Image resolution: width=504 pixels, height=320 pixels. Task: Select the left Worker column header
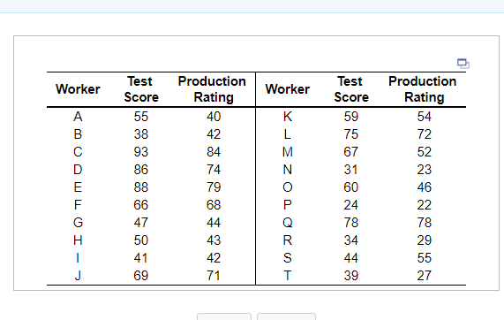tap(78, 89)
